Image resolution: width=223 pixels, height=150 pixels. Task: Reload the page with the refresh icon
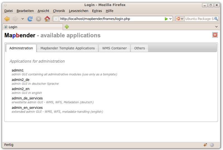coord(30,19)
